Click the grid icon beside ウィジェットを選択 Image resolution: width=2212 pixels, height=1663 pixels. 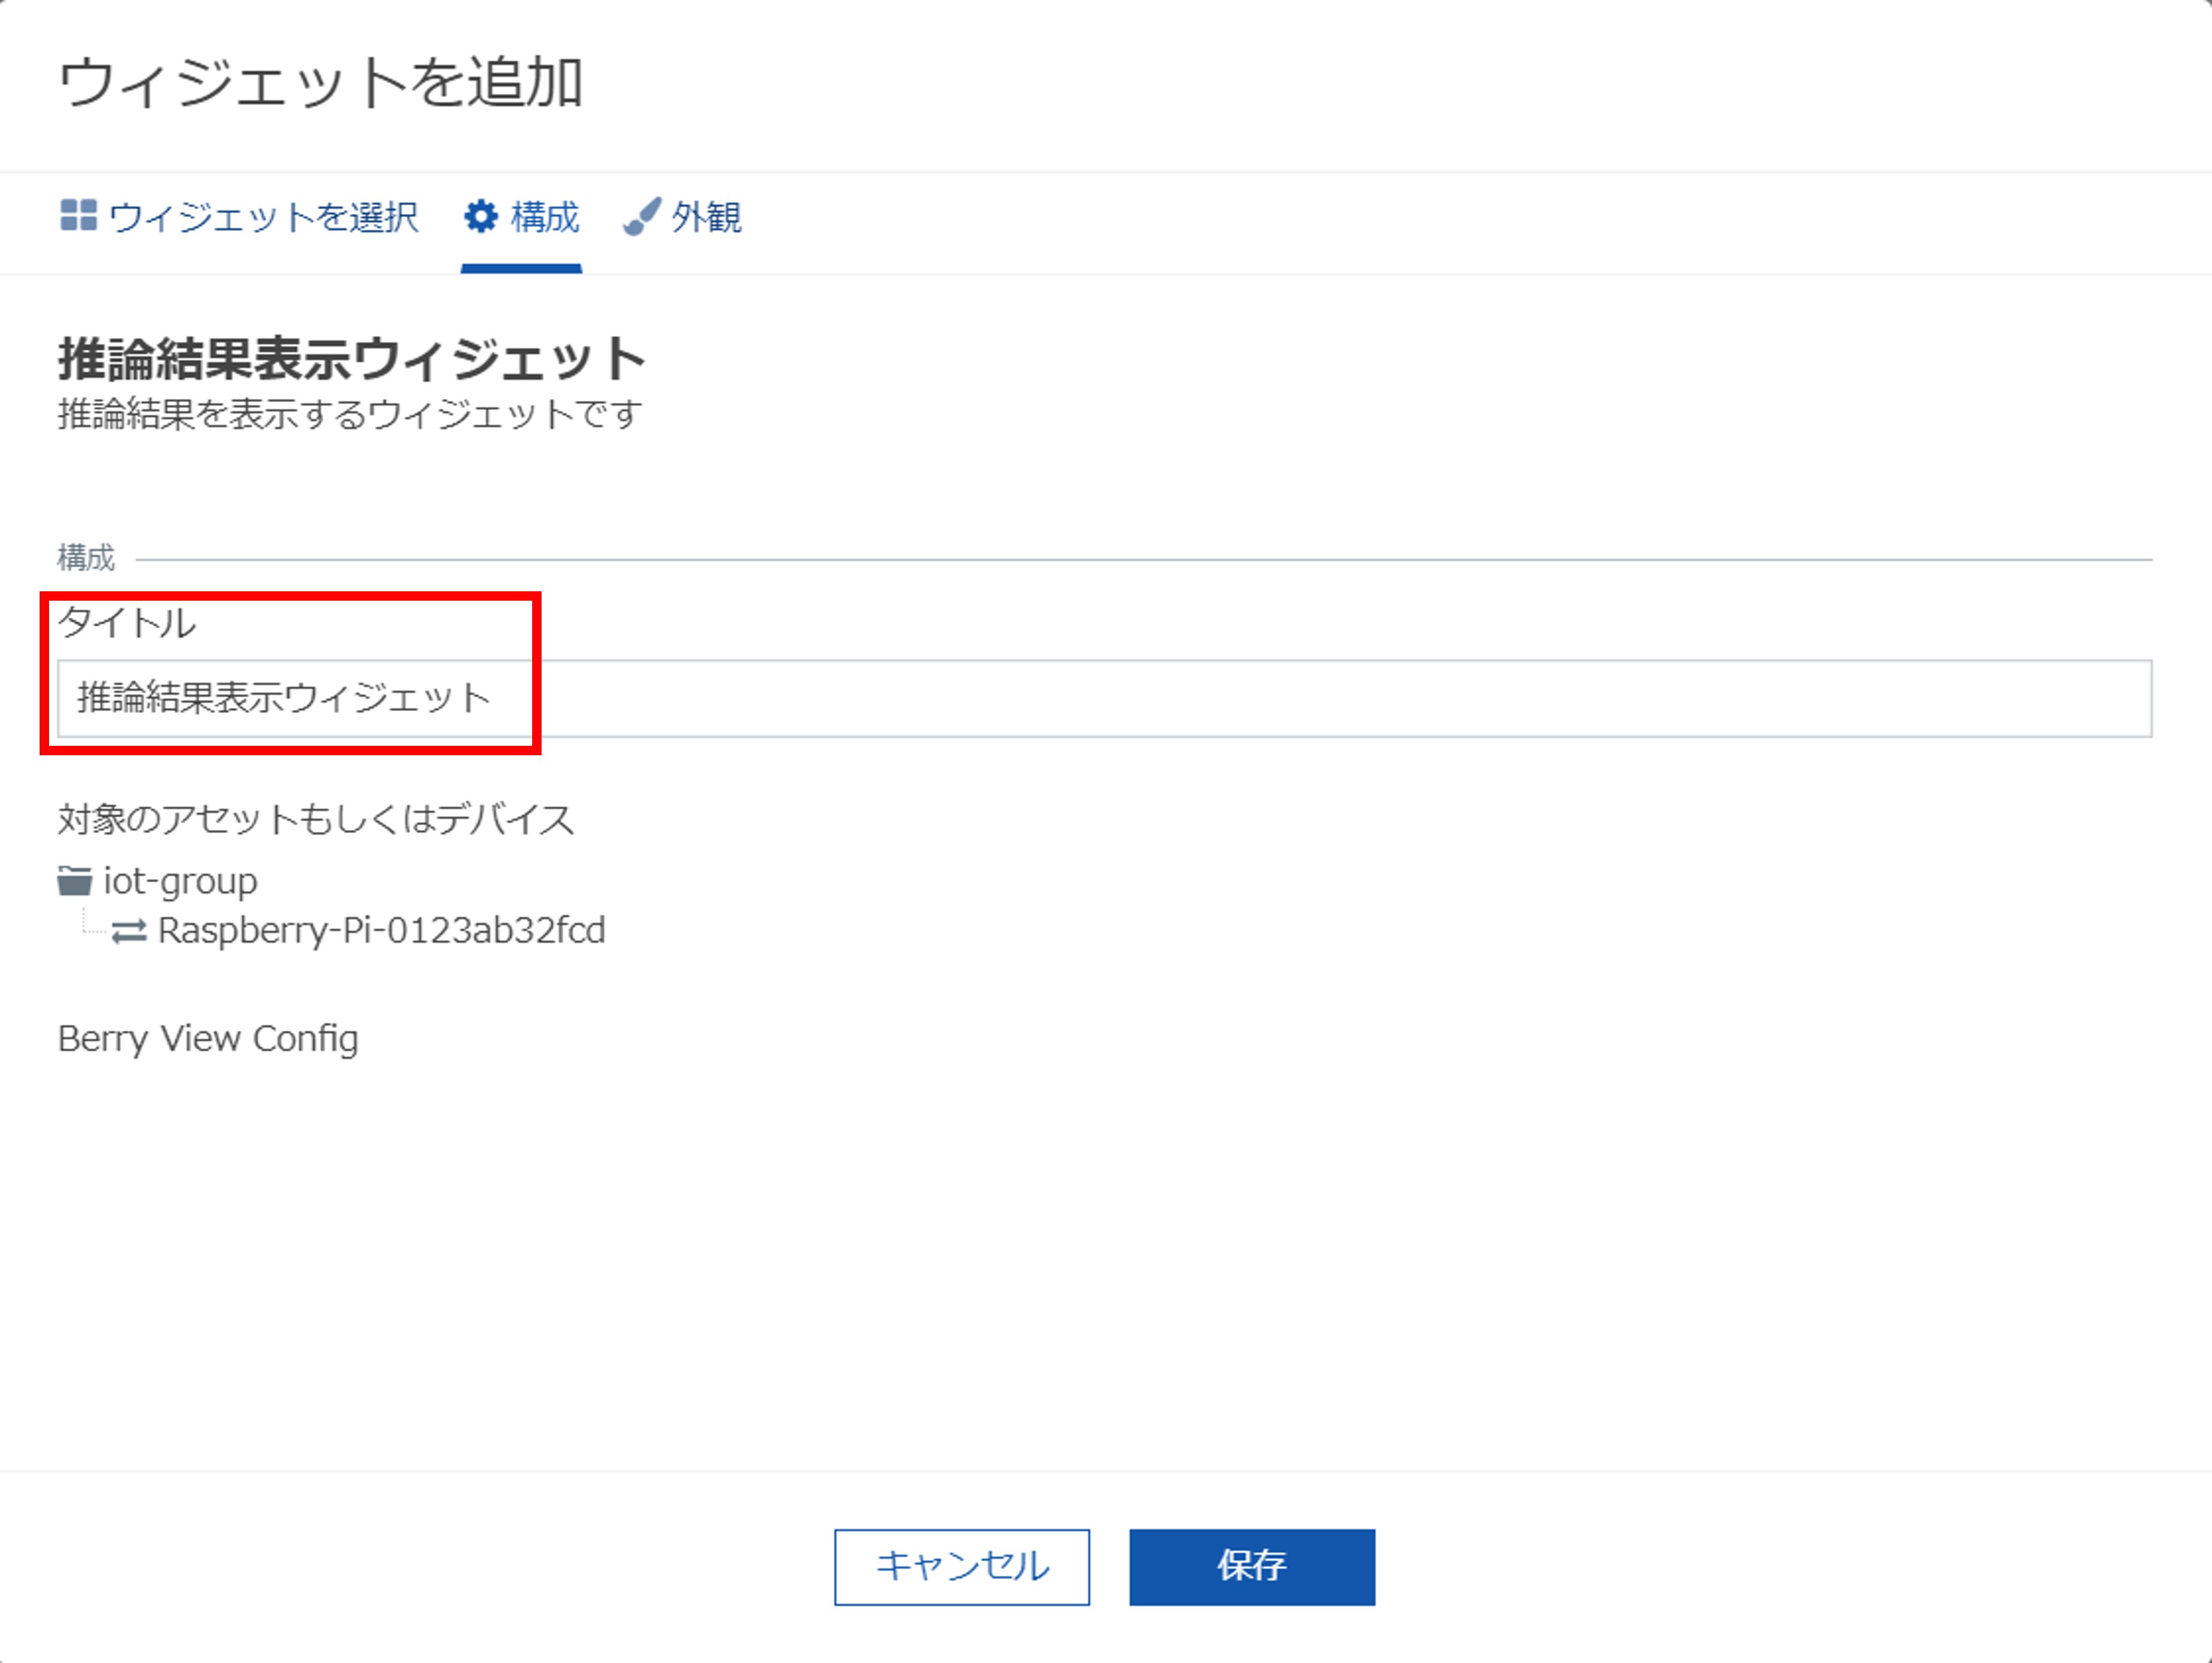[78, 215]
